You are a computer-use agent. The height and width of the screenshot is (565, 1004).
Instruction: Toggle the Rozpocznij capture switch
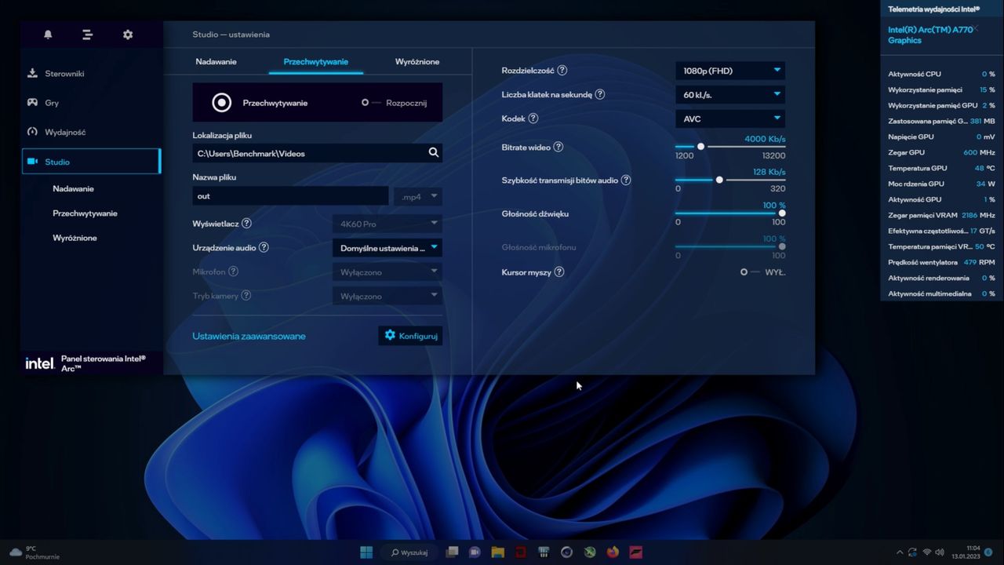(371, 103)
